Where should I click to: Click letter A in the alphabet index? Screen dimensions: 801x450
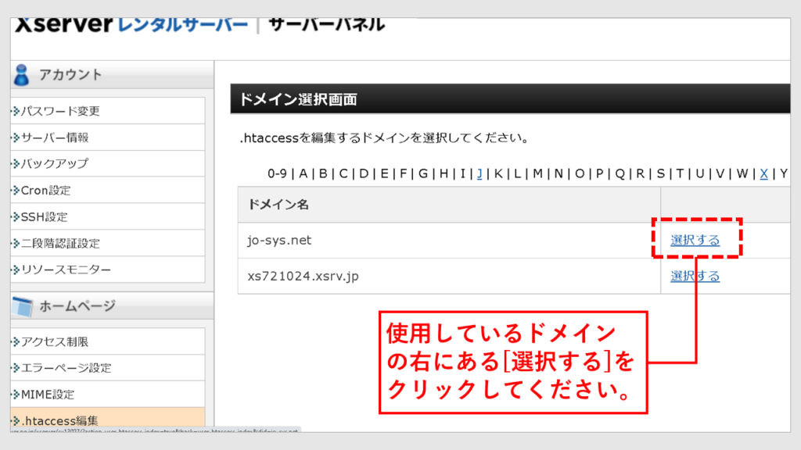[x=304, y=173]
